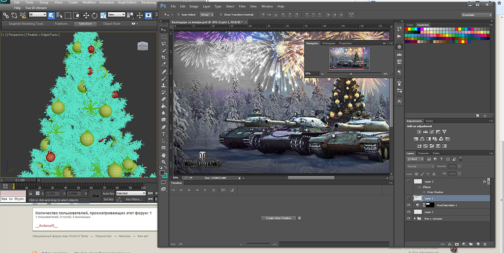Toggle Drop Shadow effect visibility
Screen dimensions: 504x253
pyautogui.click(x=424, y=192)
